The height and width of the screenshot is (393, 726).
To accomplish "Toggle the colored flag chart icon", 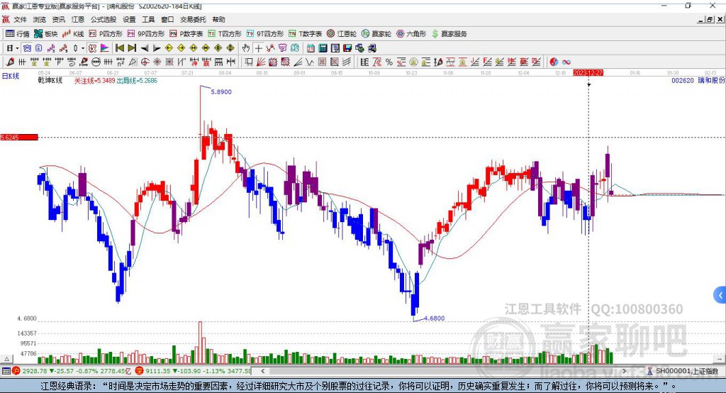I will pos(105,48).
